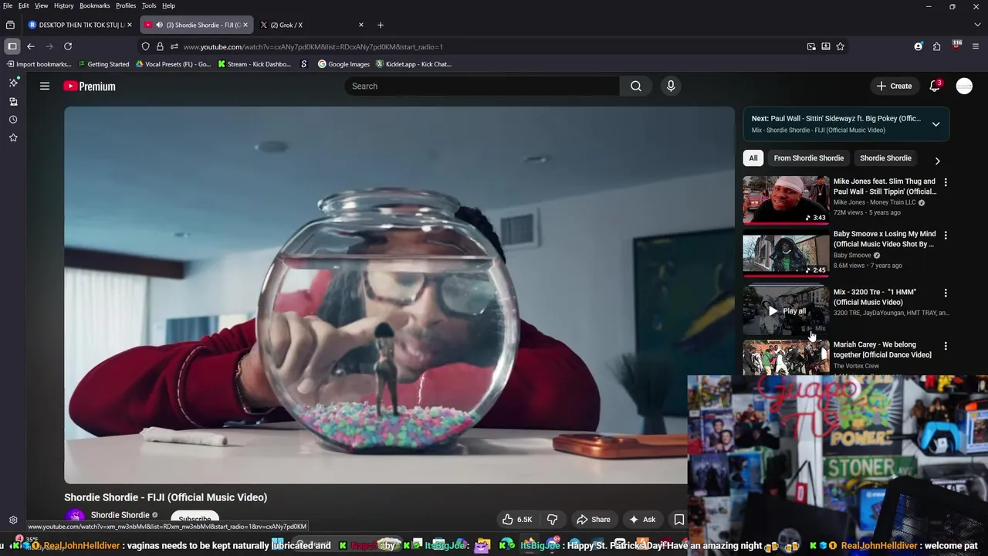Open the tracking protection shield icon
988x556 pixels.
coord(145,46)
